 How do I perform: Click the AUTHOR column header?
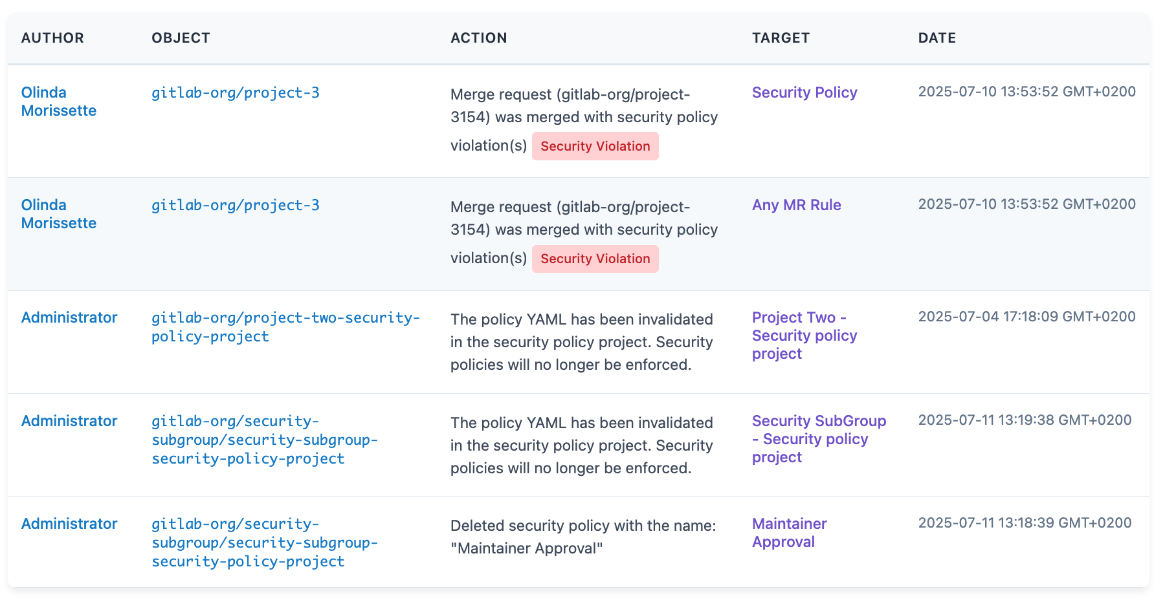tap(52, 37)
